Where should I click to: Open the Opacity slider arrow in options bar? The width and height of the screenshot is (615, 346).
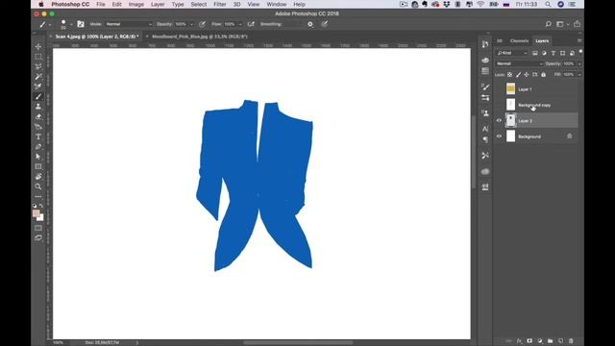(x=191, y=24)
